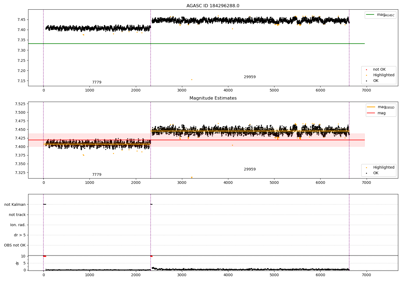Click 'Highlighted' in the Magnitude Estimates legend

pos(384,168)
